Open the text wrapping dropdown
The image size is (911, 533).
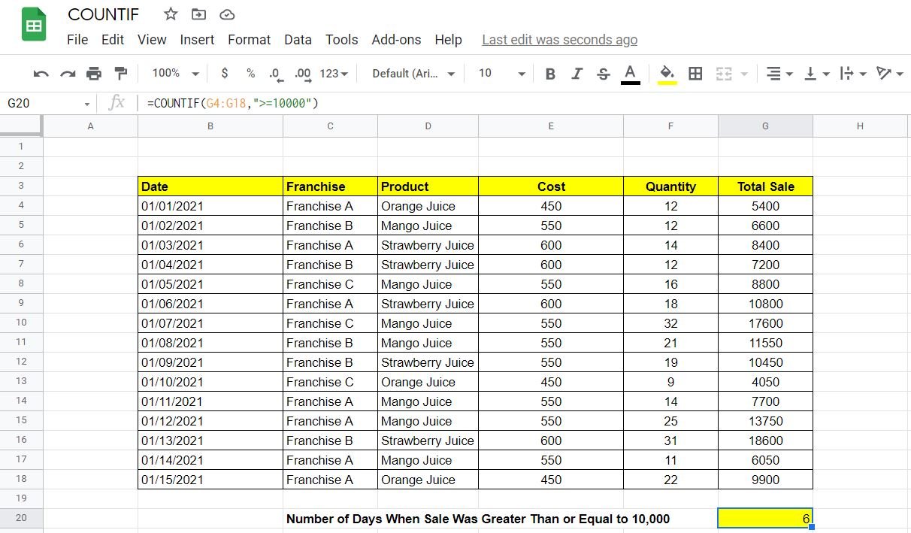[853, 74]
